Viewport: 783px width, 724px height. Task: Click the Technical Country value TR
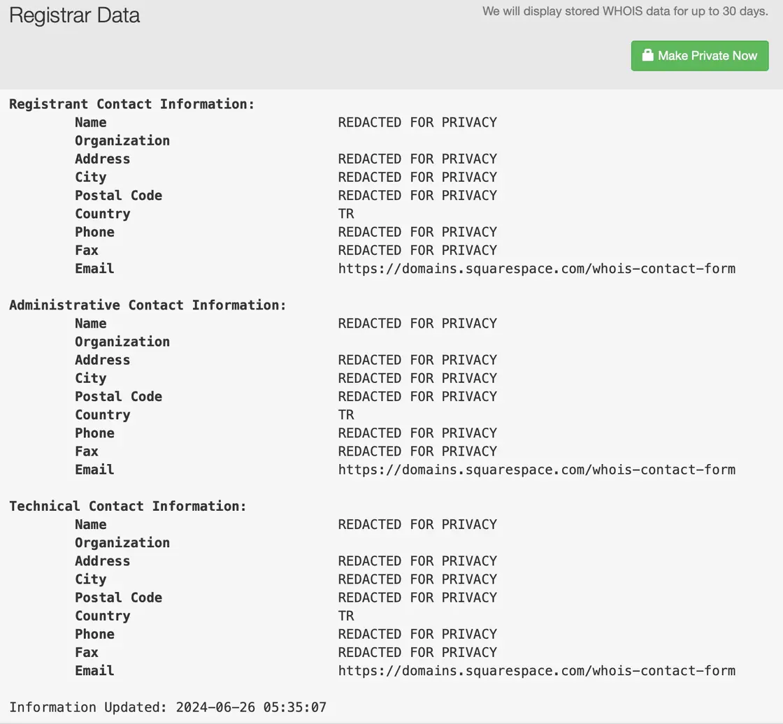coord(346,616)
